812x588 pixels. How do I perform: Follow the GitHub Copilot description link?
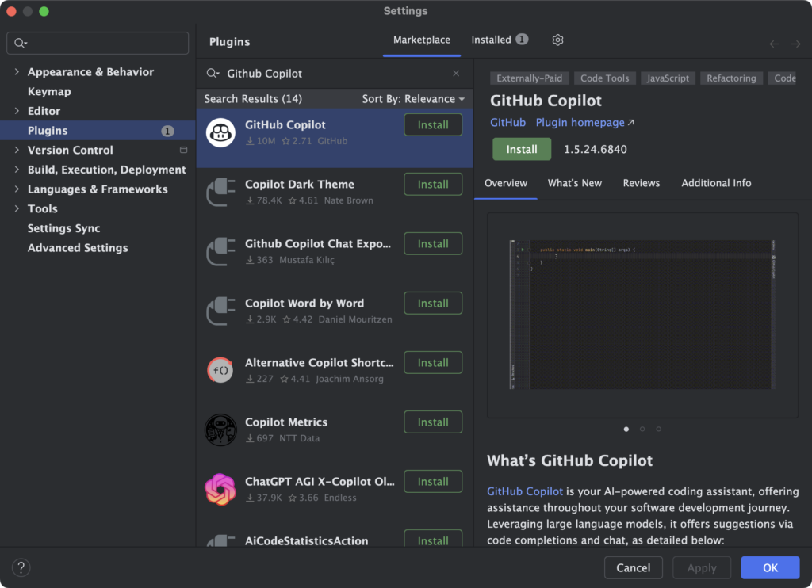525,491
